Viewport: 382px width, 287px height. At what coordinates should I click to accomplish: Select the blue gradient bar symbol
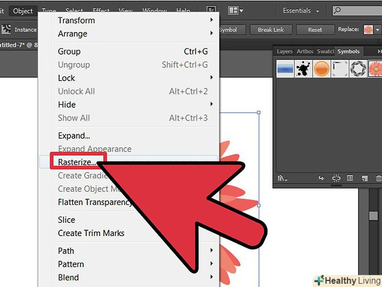click(285, 69)
